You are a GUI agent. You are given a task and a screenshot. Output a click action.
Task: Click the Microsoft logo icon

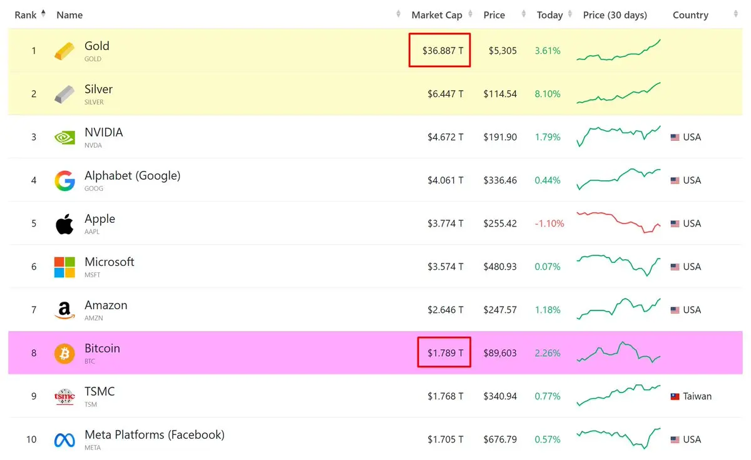[x=64, y=267]
